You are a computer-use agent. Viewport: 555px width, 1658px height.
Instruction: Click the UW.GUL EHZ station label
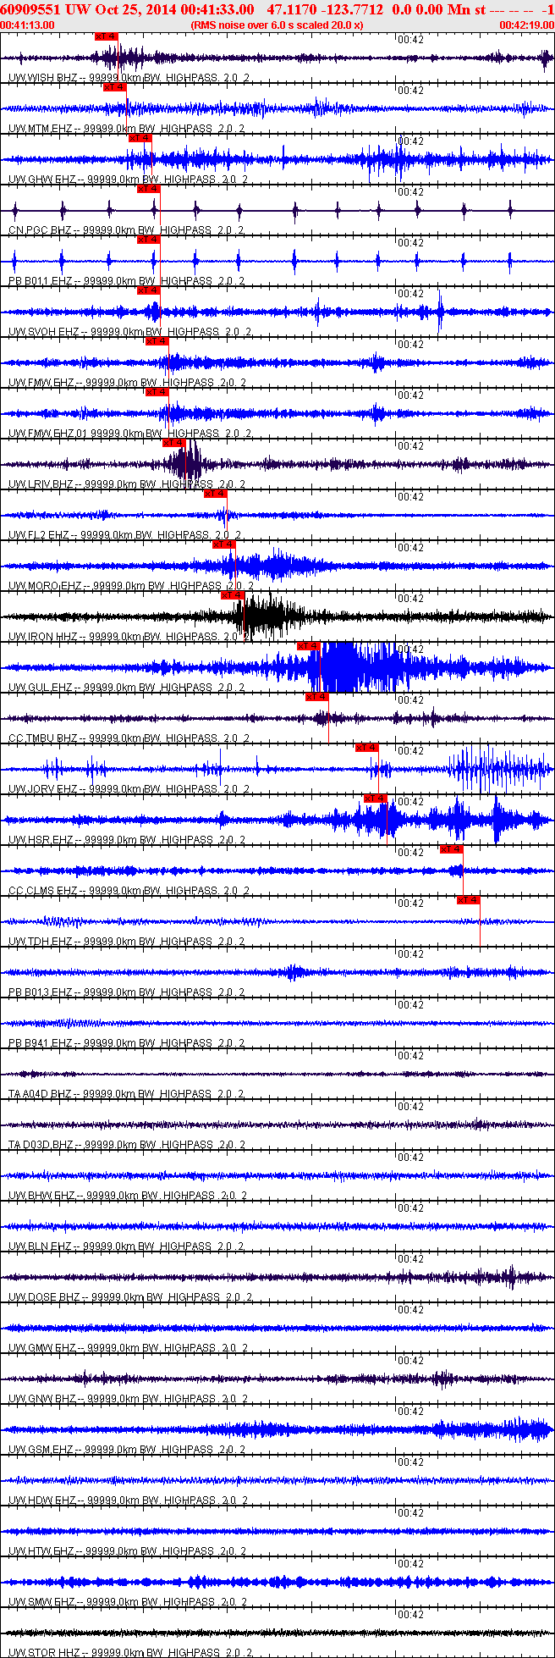tap(127, 688)
